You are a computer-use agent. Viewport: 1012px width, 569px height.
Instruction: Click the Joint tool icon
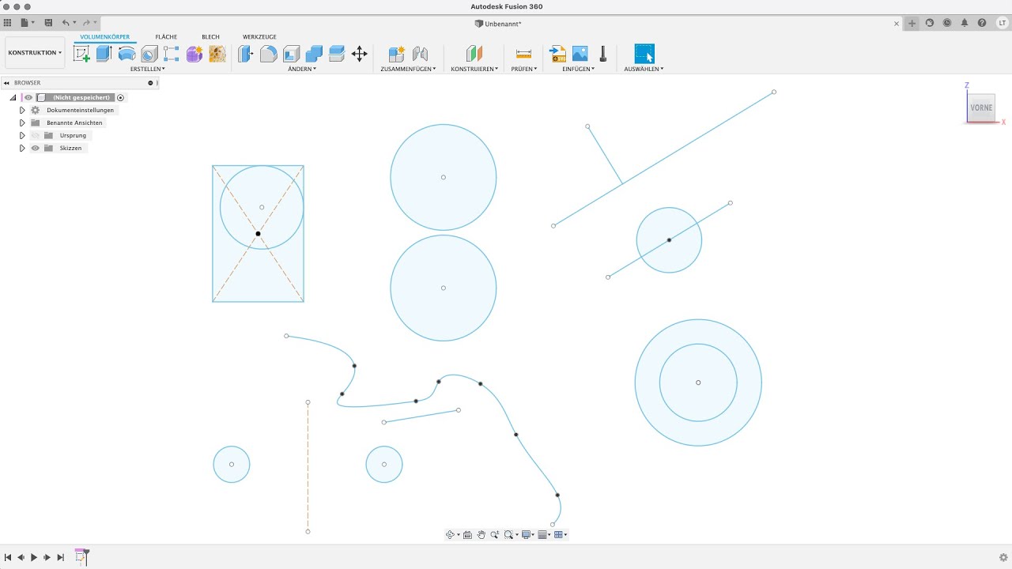[420, 54]
